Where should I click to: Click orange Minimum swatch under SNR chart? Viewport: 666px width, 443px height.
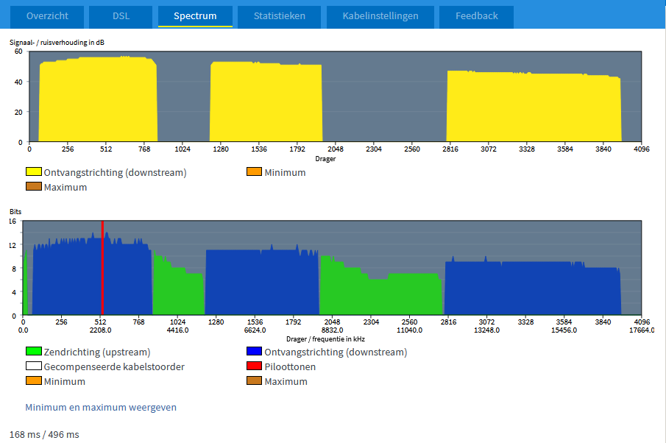click(255, 172)
